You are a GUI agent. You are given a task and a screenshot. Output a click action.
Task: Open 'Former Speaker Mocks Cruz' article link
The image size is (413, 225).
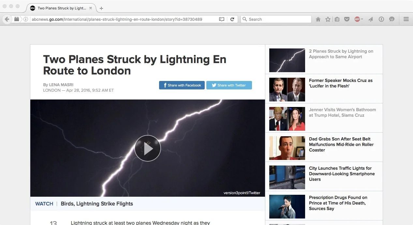(x=341, y=83)
